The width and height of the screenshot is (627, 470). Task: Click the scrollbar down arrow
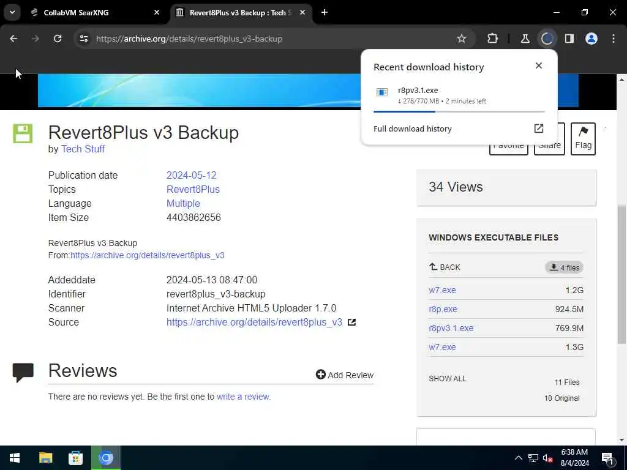coord(621,440)
